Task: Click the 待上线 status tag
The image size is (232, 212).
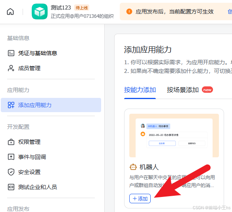Action: click(x=82, y=8)
